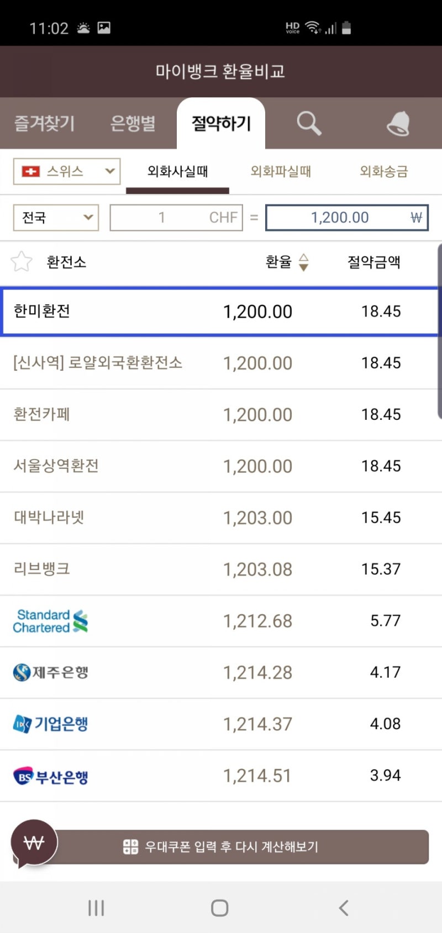Viewport: 442px width, 933px height.
Task: Tap the 한미환전 exchange row
Action: [x=221, y=311]
